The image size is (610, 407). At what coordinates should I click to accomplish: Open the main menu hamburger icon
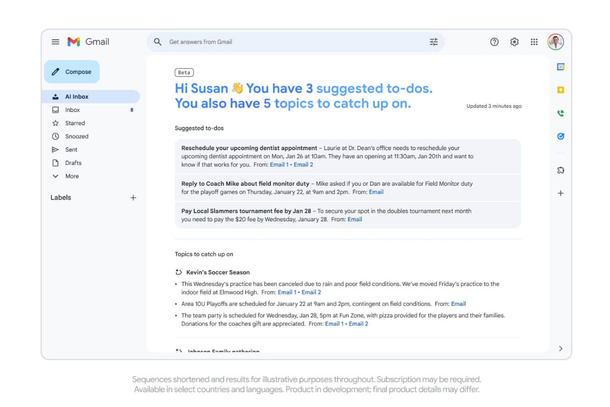[x=55, y=42]
